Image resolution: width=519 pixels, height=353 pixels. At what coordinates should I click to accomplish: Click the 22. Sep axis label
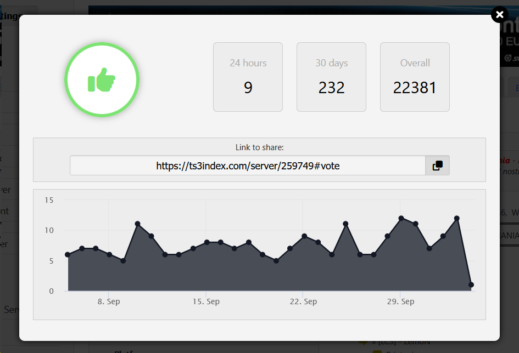point(303,301)
